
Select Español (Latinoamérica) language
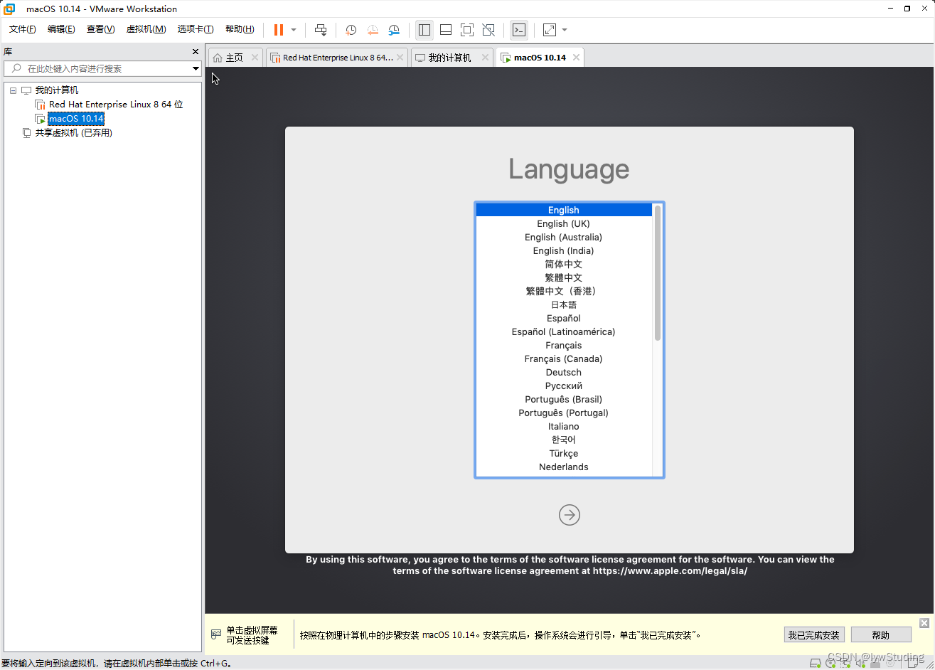pyautogui.click(x=564, y=331)
